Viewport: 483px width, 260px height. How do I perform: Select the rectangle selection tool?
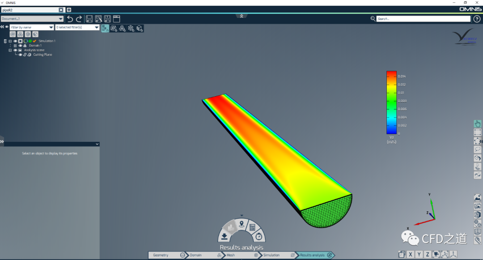click(x=478, y=132)
